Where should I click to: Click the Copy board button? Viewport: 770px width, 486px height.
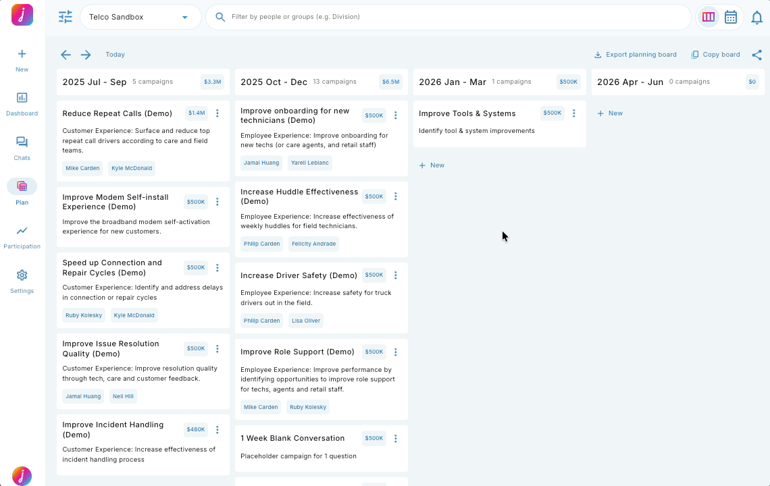point(715,55)
